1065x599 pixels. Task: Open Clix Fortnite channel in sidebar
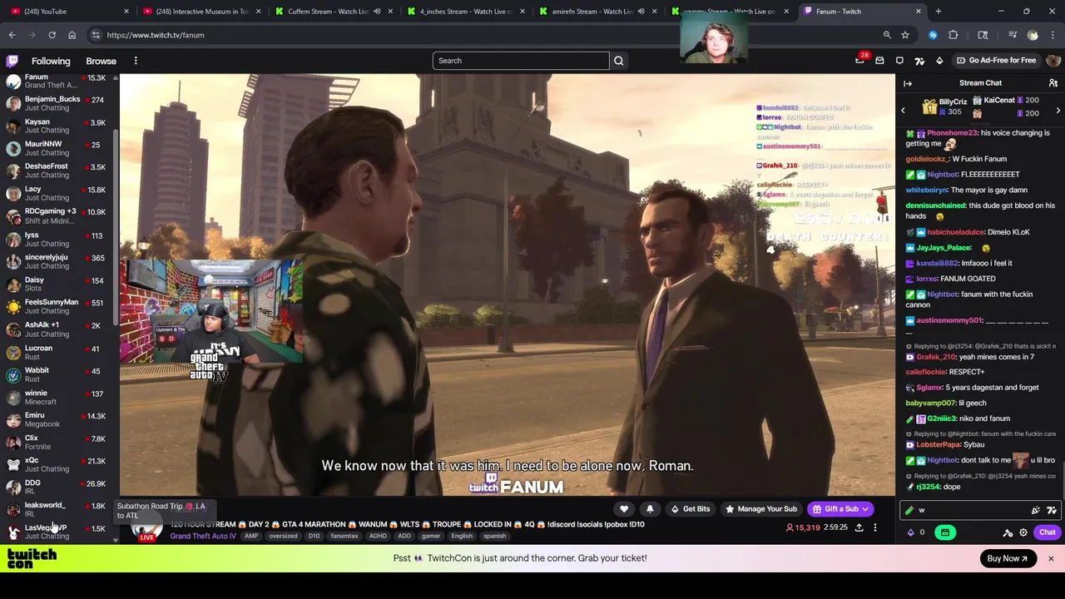coord(57,442)
